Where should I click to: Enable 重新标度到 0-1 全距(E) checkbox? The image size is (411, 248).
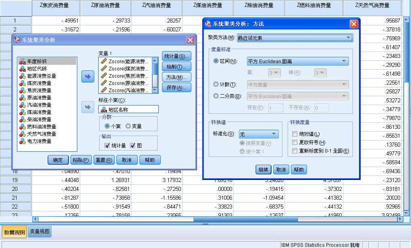295,151
